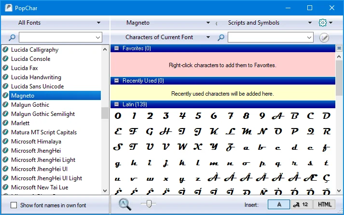Image resolution: width=344 pixels, height=215 pixels.
Task: Select the plain 'A' insert mode
Action: pos(279,205)
